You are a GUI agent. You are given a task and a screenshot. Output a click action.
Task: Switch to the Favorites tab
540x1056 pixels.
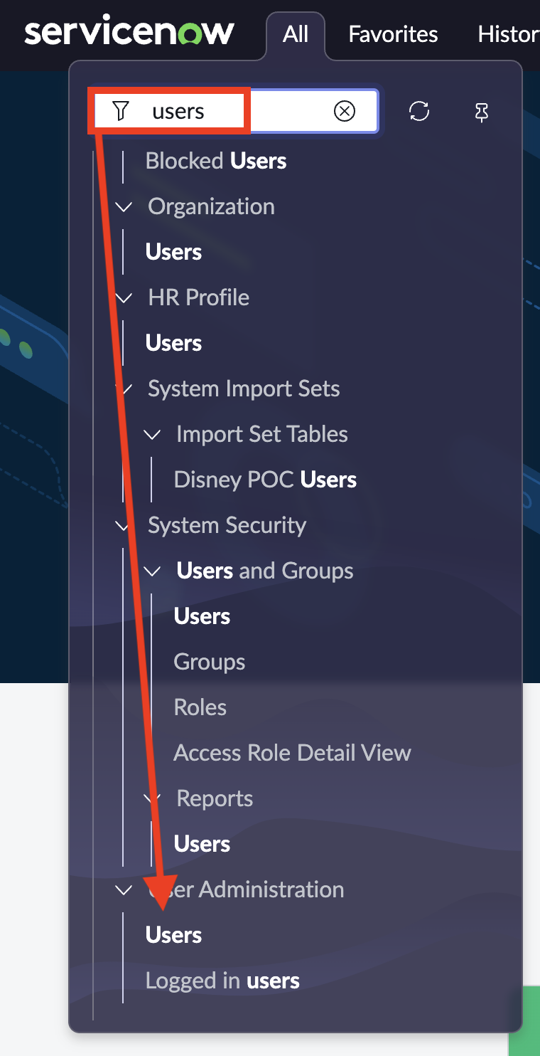pos(393,34)
